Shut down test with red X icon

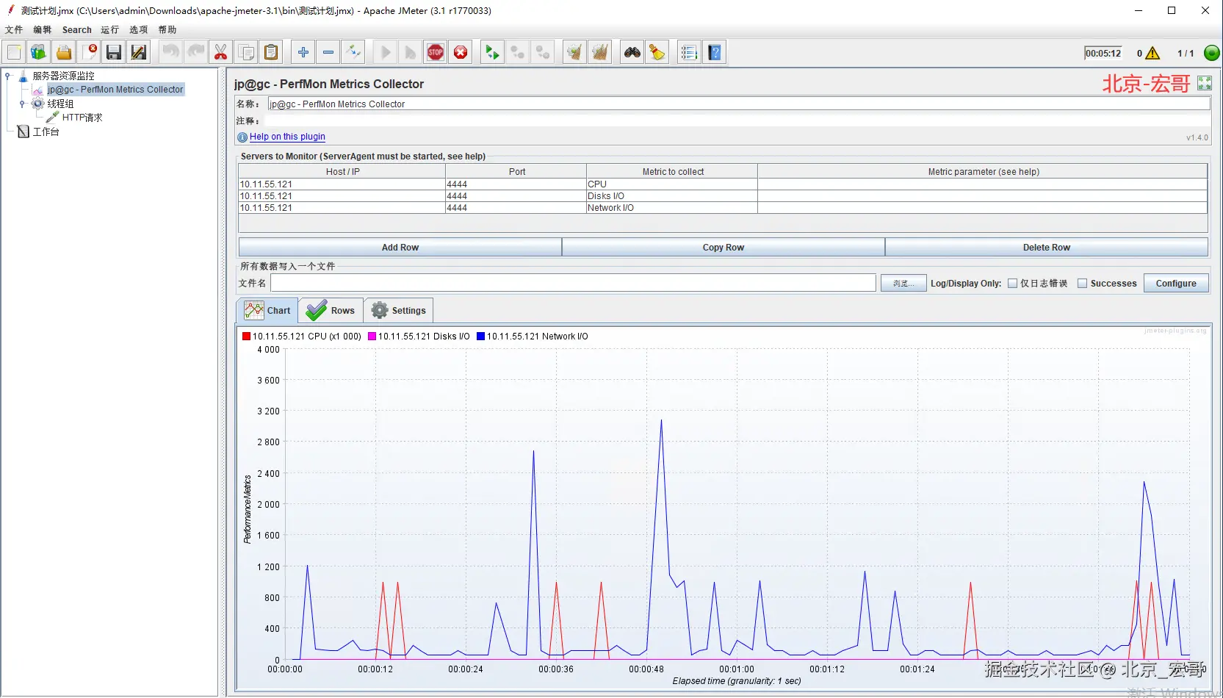(461, 52)
